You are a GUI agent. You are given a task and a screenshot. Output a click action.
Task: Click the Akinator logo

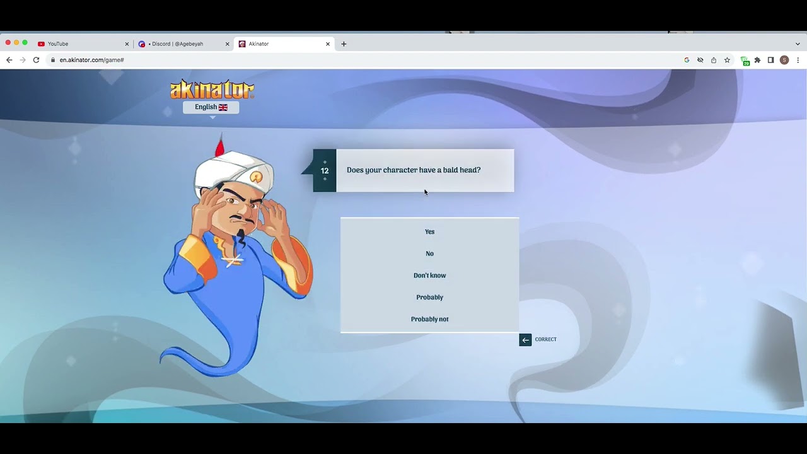(x=212, y=89)
